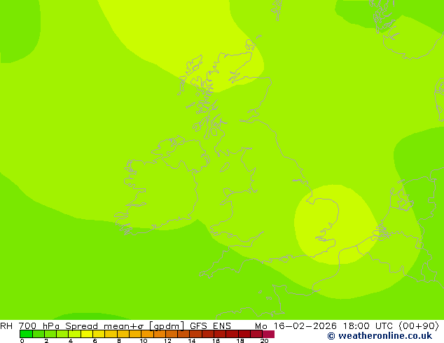
Task: Click the legend scale number "0"
Action: pyautogui.click(x=22, y=341)
